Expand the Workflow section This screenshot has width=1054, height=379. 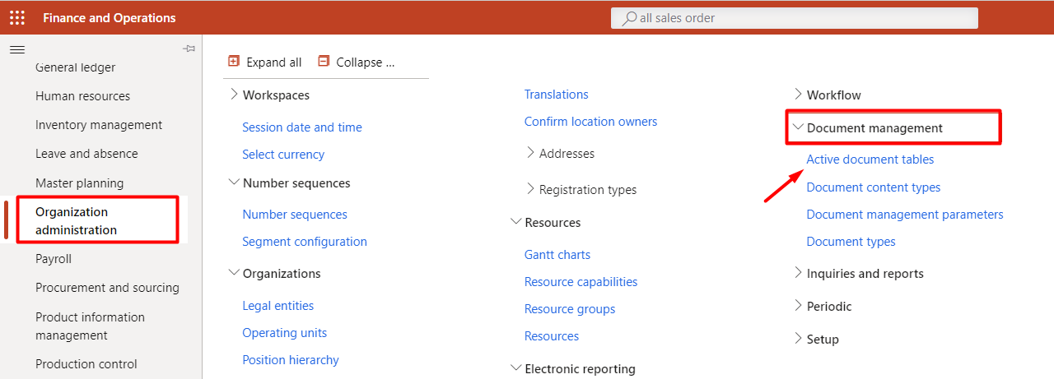coord(797,95)
